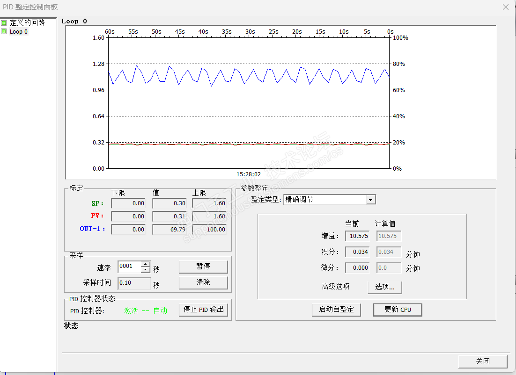Click the PV upper limit field
516x375 pixels.
209,216
